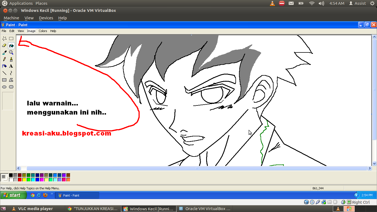Screen dimensions: 377x212
Task: Select the Free-Form Select tool
Action: coord(4,39)
